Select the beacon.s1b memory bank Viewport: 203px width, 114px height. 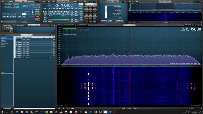pyautogui.click(x=7, y=37)
